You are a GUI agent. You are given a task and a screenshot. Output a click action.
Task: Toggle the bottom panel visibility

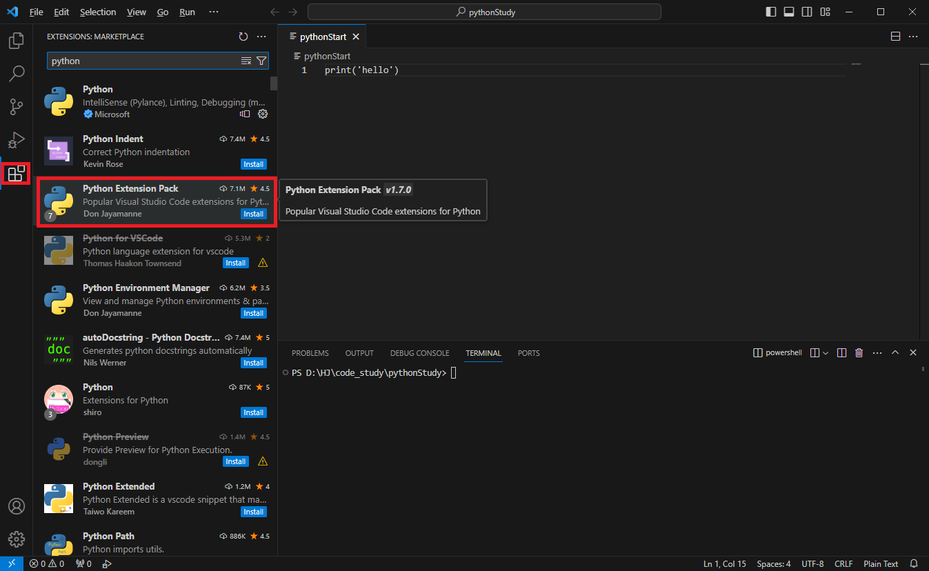(788, 12)
